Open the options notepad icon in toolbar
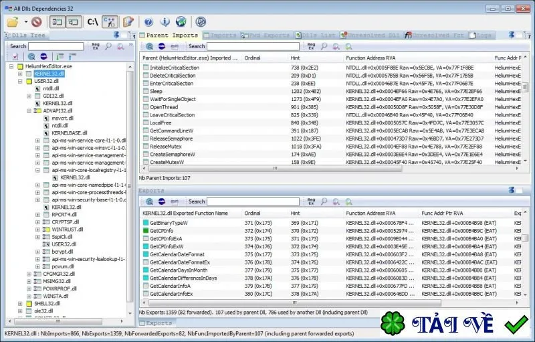Viewport: 535px width, 342px height. pos(128,22)
